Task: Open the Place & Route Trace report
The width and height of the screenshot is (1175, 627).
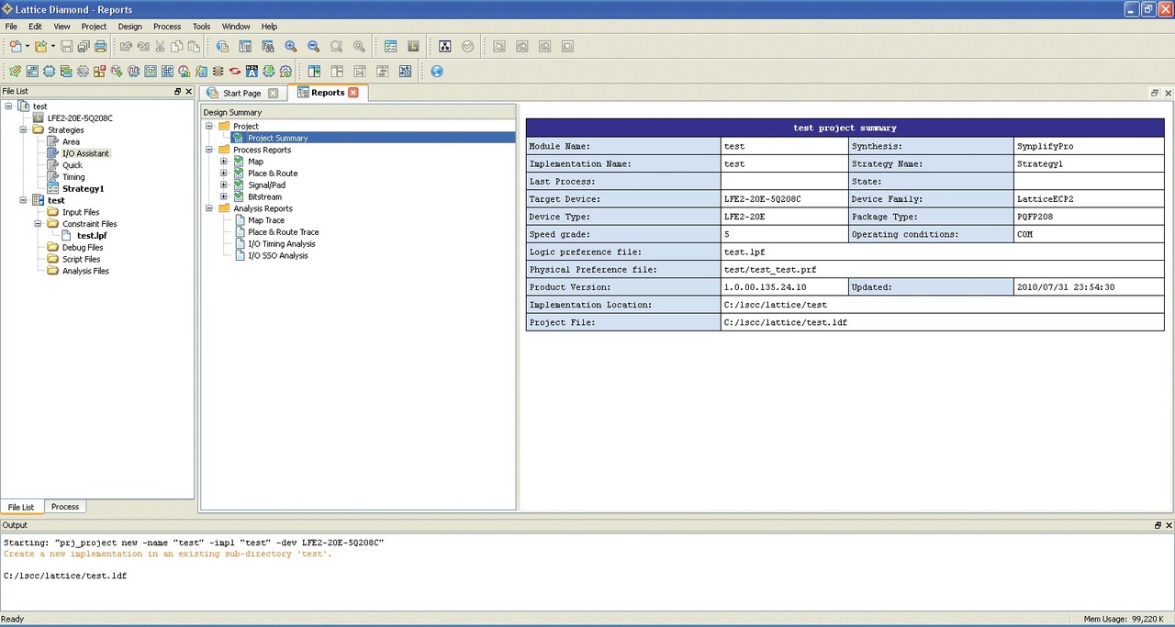Action: point(284,232)
